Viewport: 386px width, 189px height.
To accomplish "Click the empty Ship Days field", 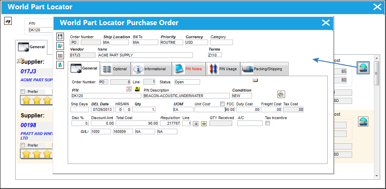I will click(x=79, y=109).
